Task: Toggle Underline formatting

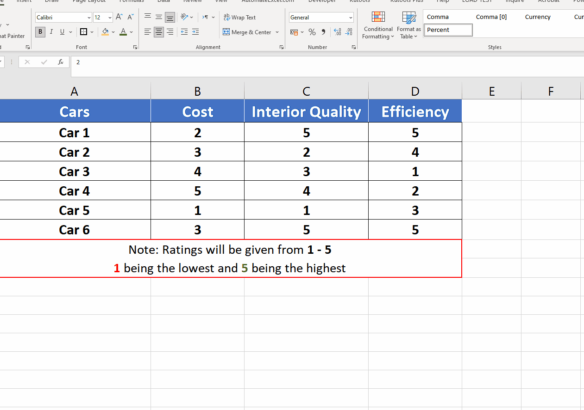Action: 62,32
